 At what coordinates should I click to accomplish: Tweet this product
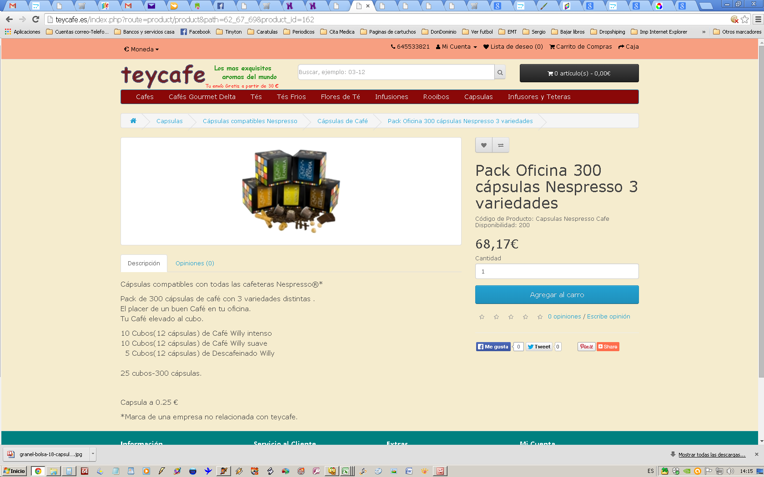[539, 347]
